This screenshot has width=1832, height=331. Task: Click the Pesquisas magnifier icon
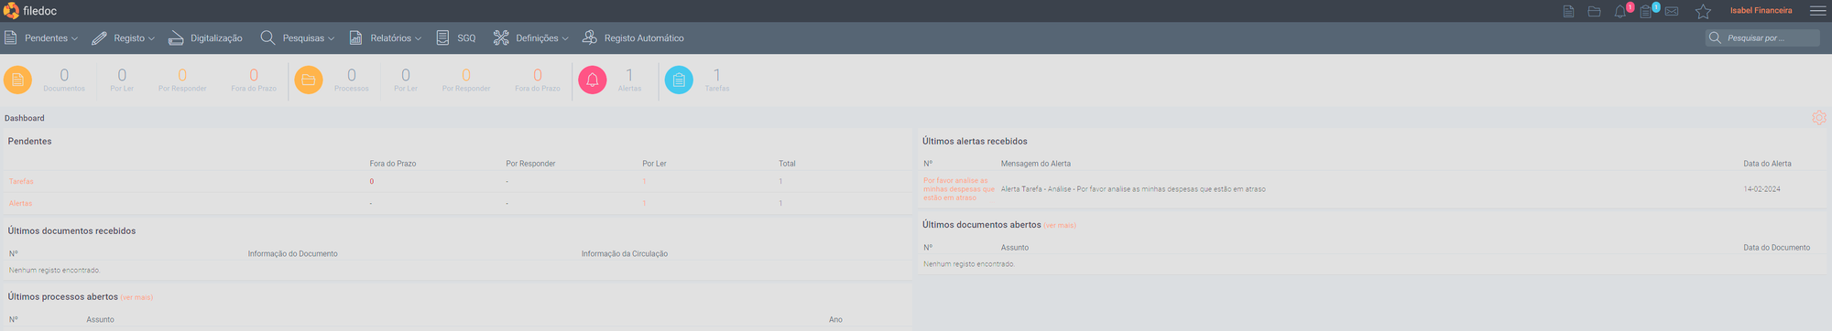click(x=267, y=37)
